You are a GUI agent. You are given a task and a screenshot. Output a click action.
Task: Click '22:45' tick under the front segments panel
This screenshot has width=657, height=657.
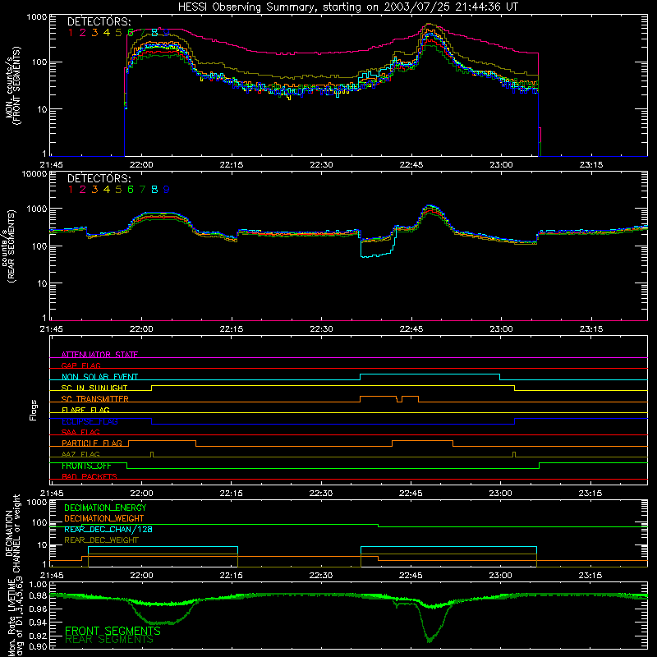tap(411, 165)
